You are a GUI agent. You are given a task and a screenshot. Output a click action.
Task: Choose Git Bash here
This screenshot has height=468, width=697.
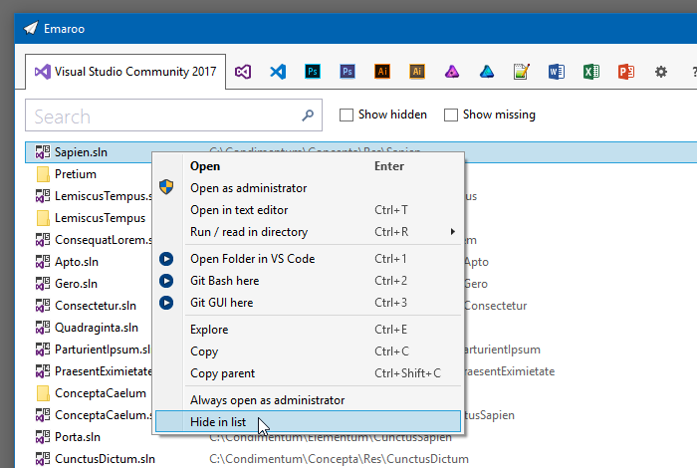tap(308, 281)
